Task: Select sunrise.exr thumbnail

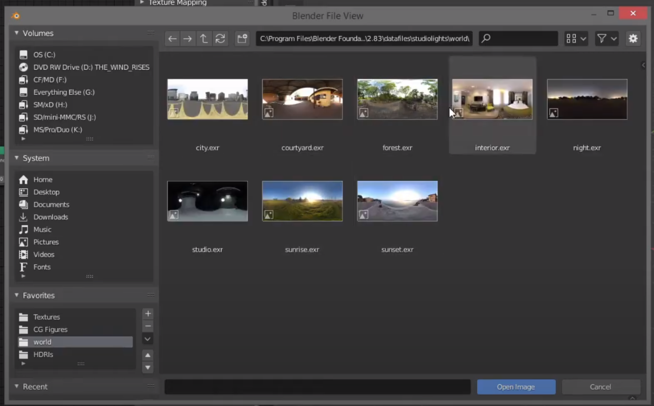Action: (x=302, y=201)
